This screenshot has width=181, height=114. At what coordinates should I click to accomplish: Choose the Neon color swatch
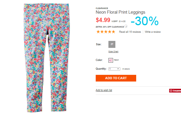tap(111, 60)
